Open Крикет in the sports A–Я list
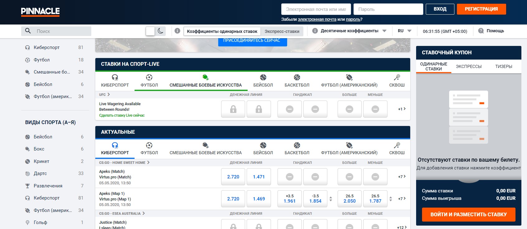 (x=54, y=161)
